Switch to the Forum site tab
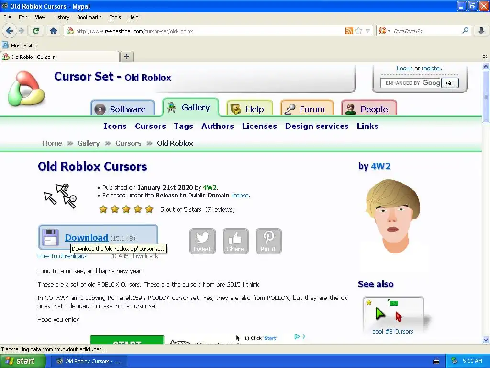490x368 pixels. pyautogui.click(x=307, y=109)
